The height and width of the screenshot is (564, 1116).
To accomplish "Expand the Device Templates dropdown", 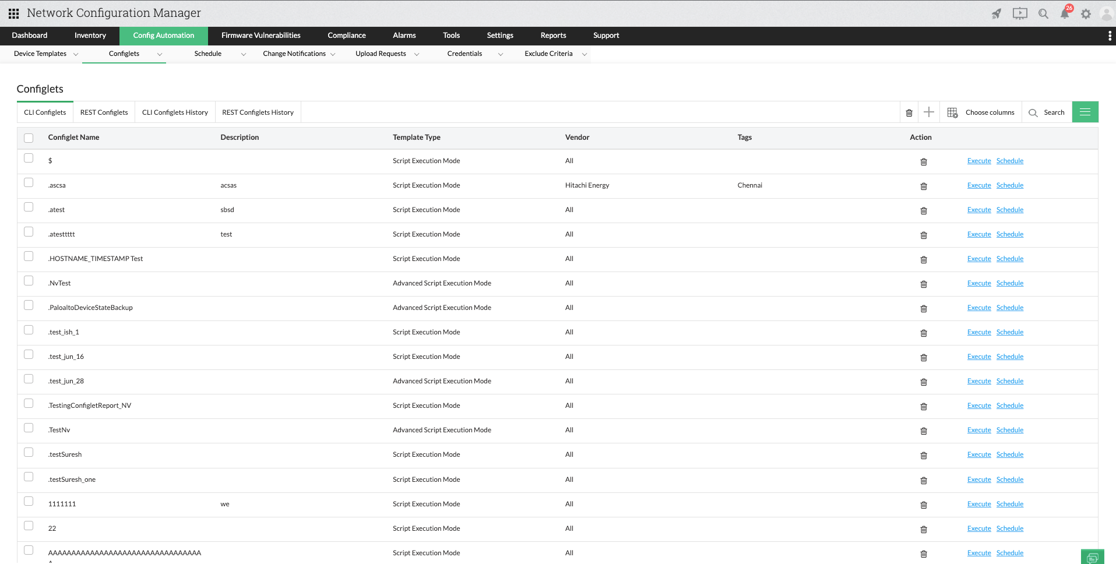I will (x=76, y=54).
